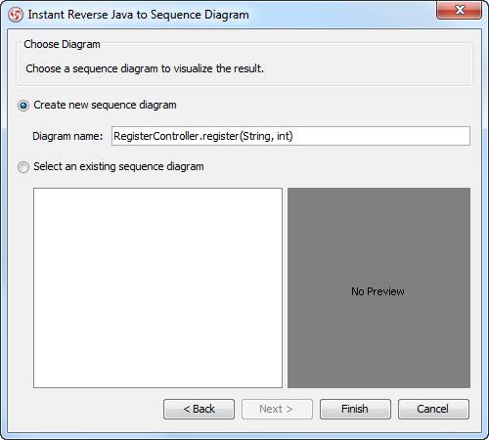Click the Visual Paradigm icon in title bar
The image size is (489, 440).
16,15
